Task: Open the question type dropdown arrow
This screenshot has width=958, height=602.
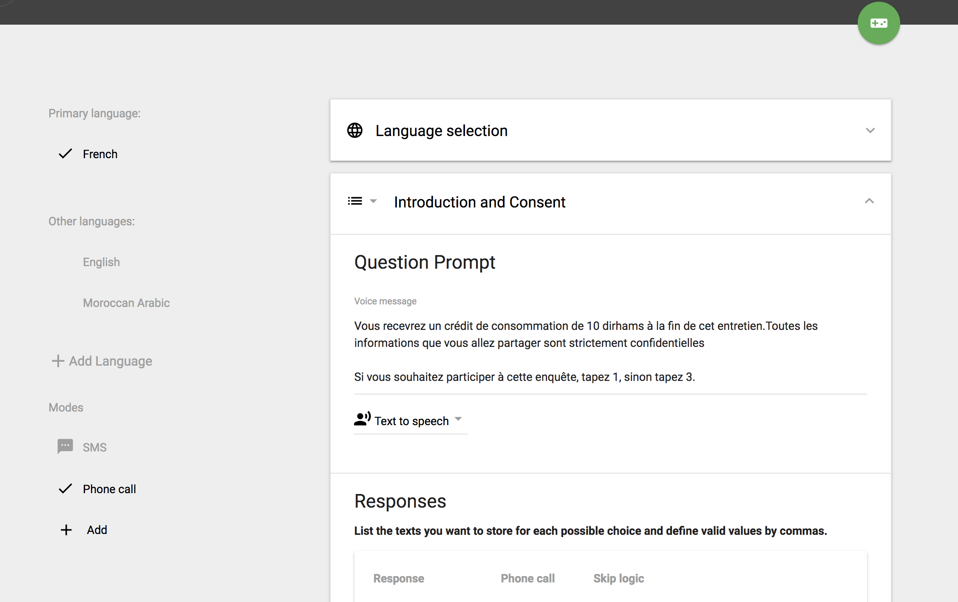Action: [373, 201]
